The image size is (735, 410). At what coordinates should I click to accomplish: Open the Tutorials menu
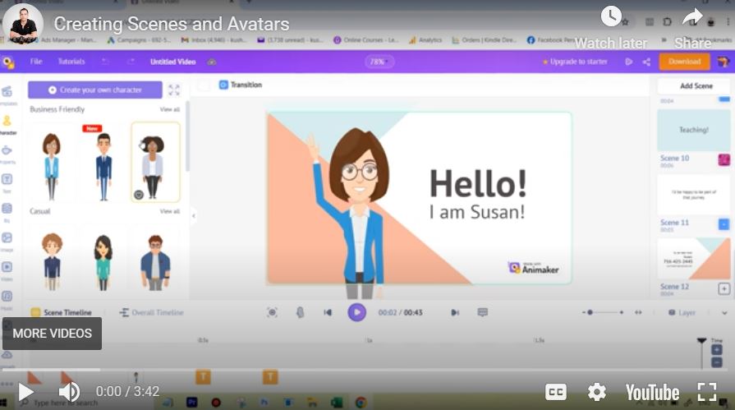pos(71,62)
